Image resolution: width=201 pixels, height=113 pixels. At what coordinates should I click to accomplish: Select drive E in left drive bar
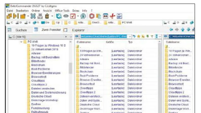click(x=28, y=23)
